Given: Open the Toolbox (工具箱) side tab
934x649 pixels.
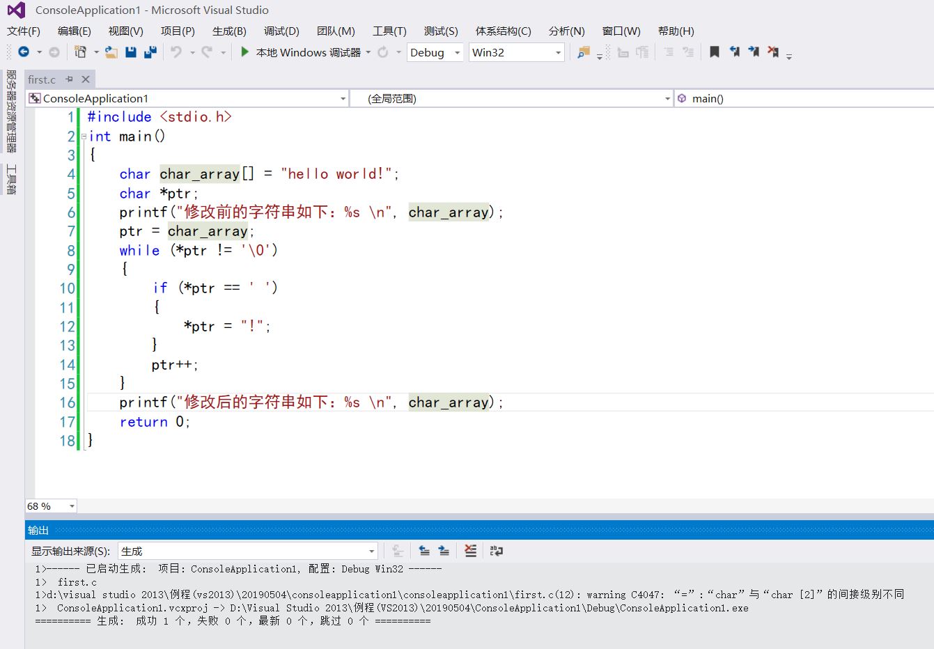Looking at the screenshot, I should click(x=11, y=179).
